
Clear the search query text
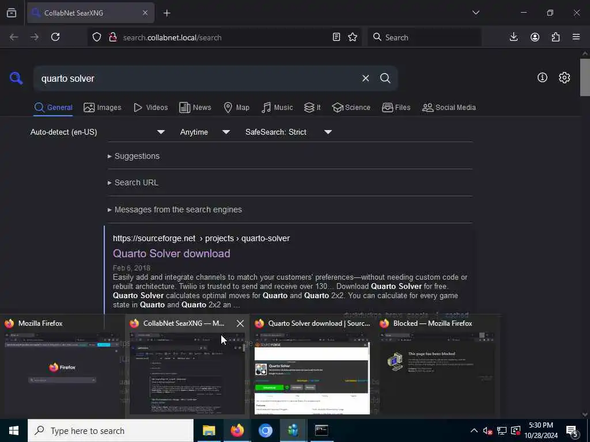(365, 78)
